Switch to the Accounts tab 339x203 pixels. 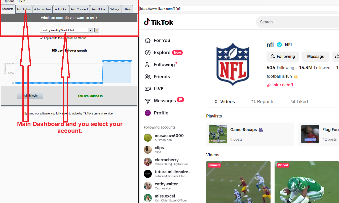click(x=8, y=9)
